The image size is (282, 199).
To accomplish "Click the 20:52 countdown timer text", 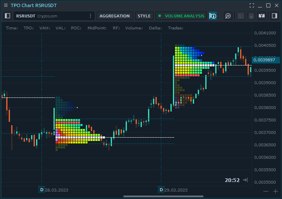I will [x=232, y=180].
